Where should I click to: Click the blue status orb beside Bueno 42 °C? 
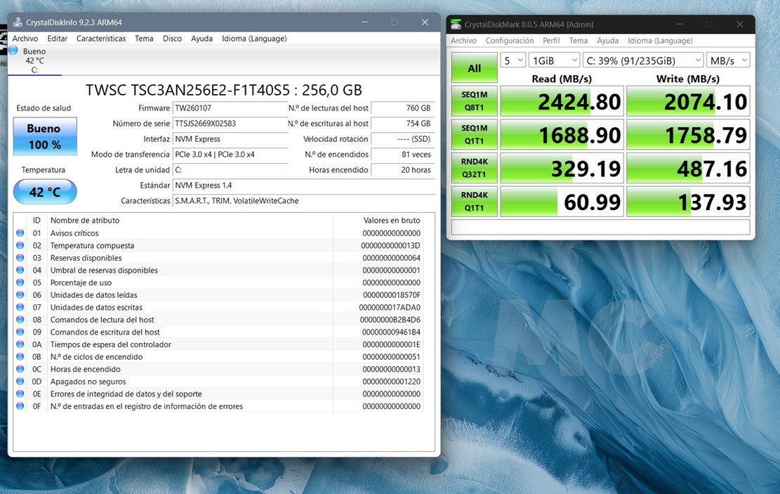point(13,50)
